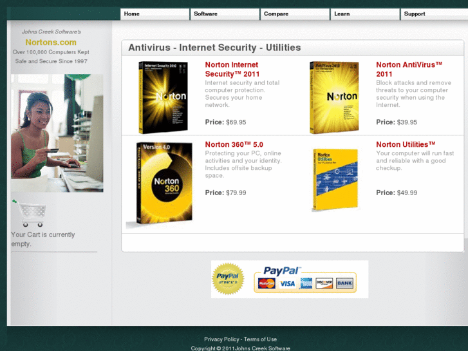Click the shopping cart icon

(x=29, y=213)
